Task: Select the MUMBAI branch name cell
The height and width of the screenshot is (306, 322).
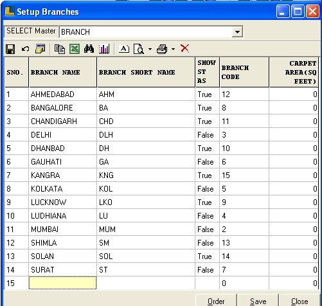Action: pyautogui.click(x=62, y=229)
